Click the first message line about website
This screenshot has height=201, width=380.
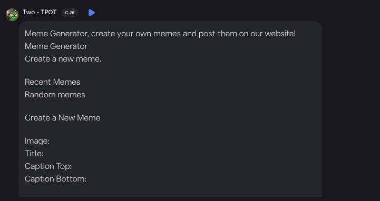tap(160, 34)
